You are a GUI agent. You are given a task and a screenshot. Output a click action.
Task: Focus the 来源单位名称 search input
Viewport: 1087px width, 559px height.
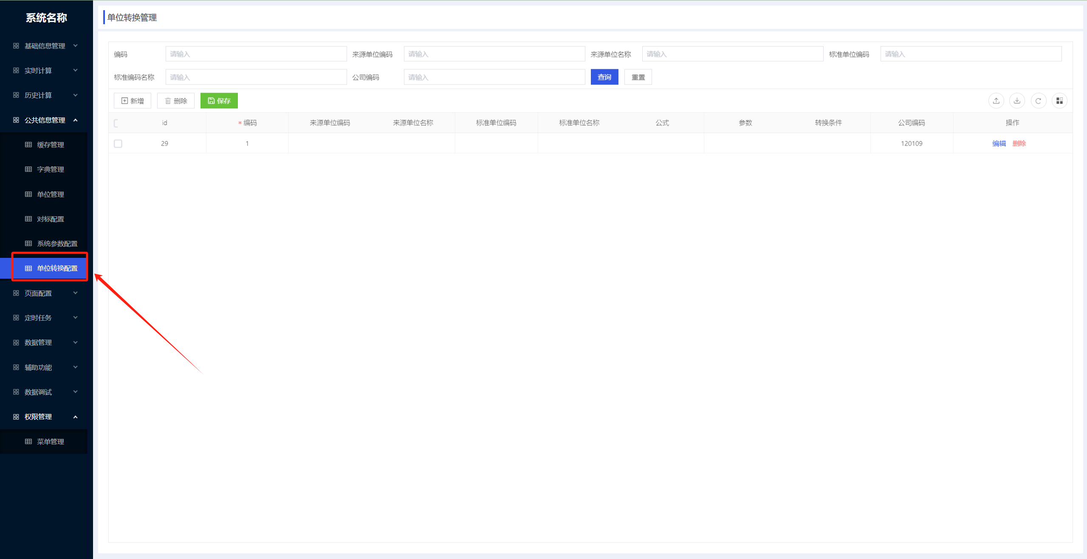click(733, 54)
